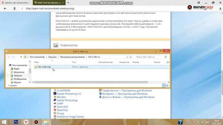223x125 pixels.
Task: Click the help question mark in tray
Action: [180, 122]
